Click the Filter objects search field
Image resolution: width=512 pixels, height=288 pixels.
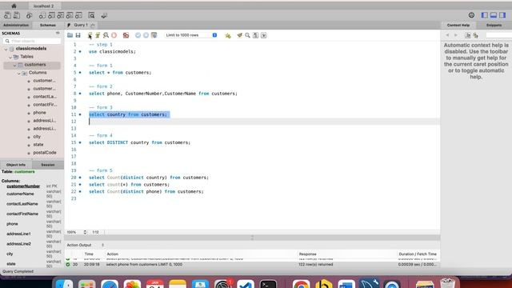(32, 41)
